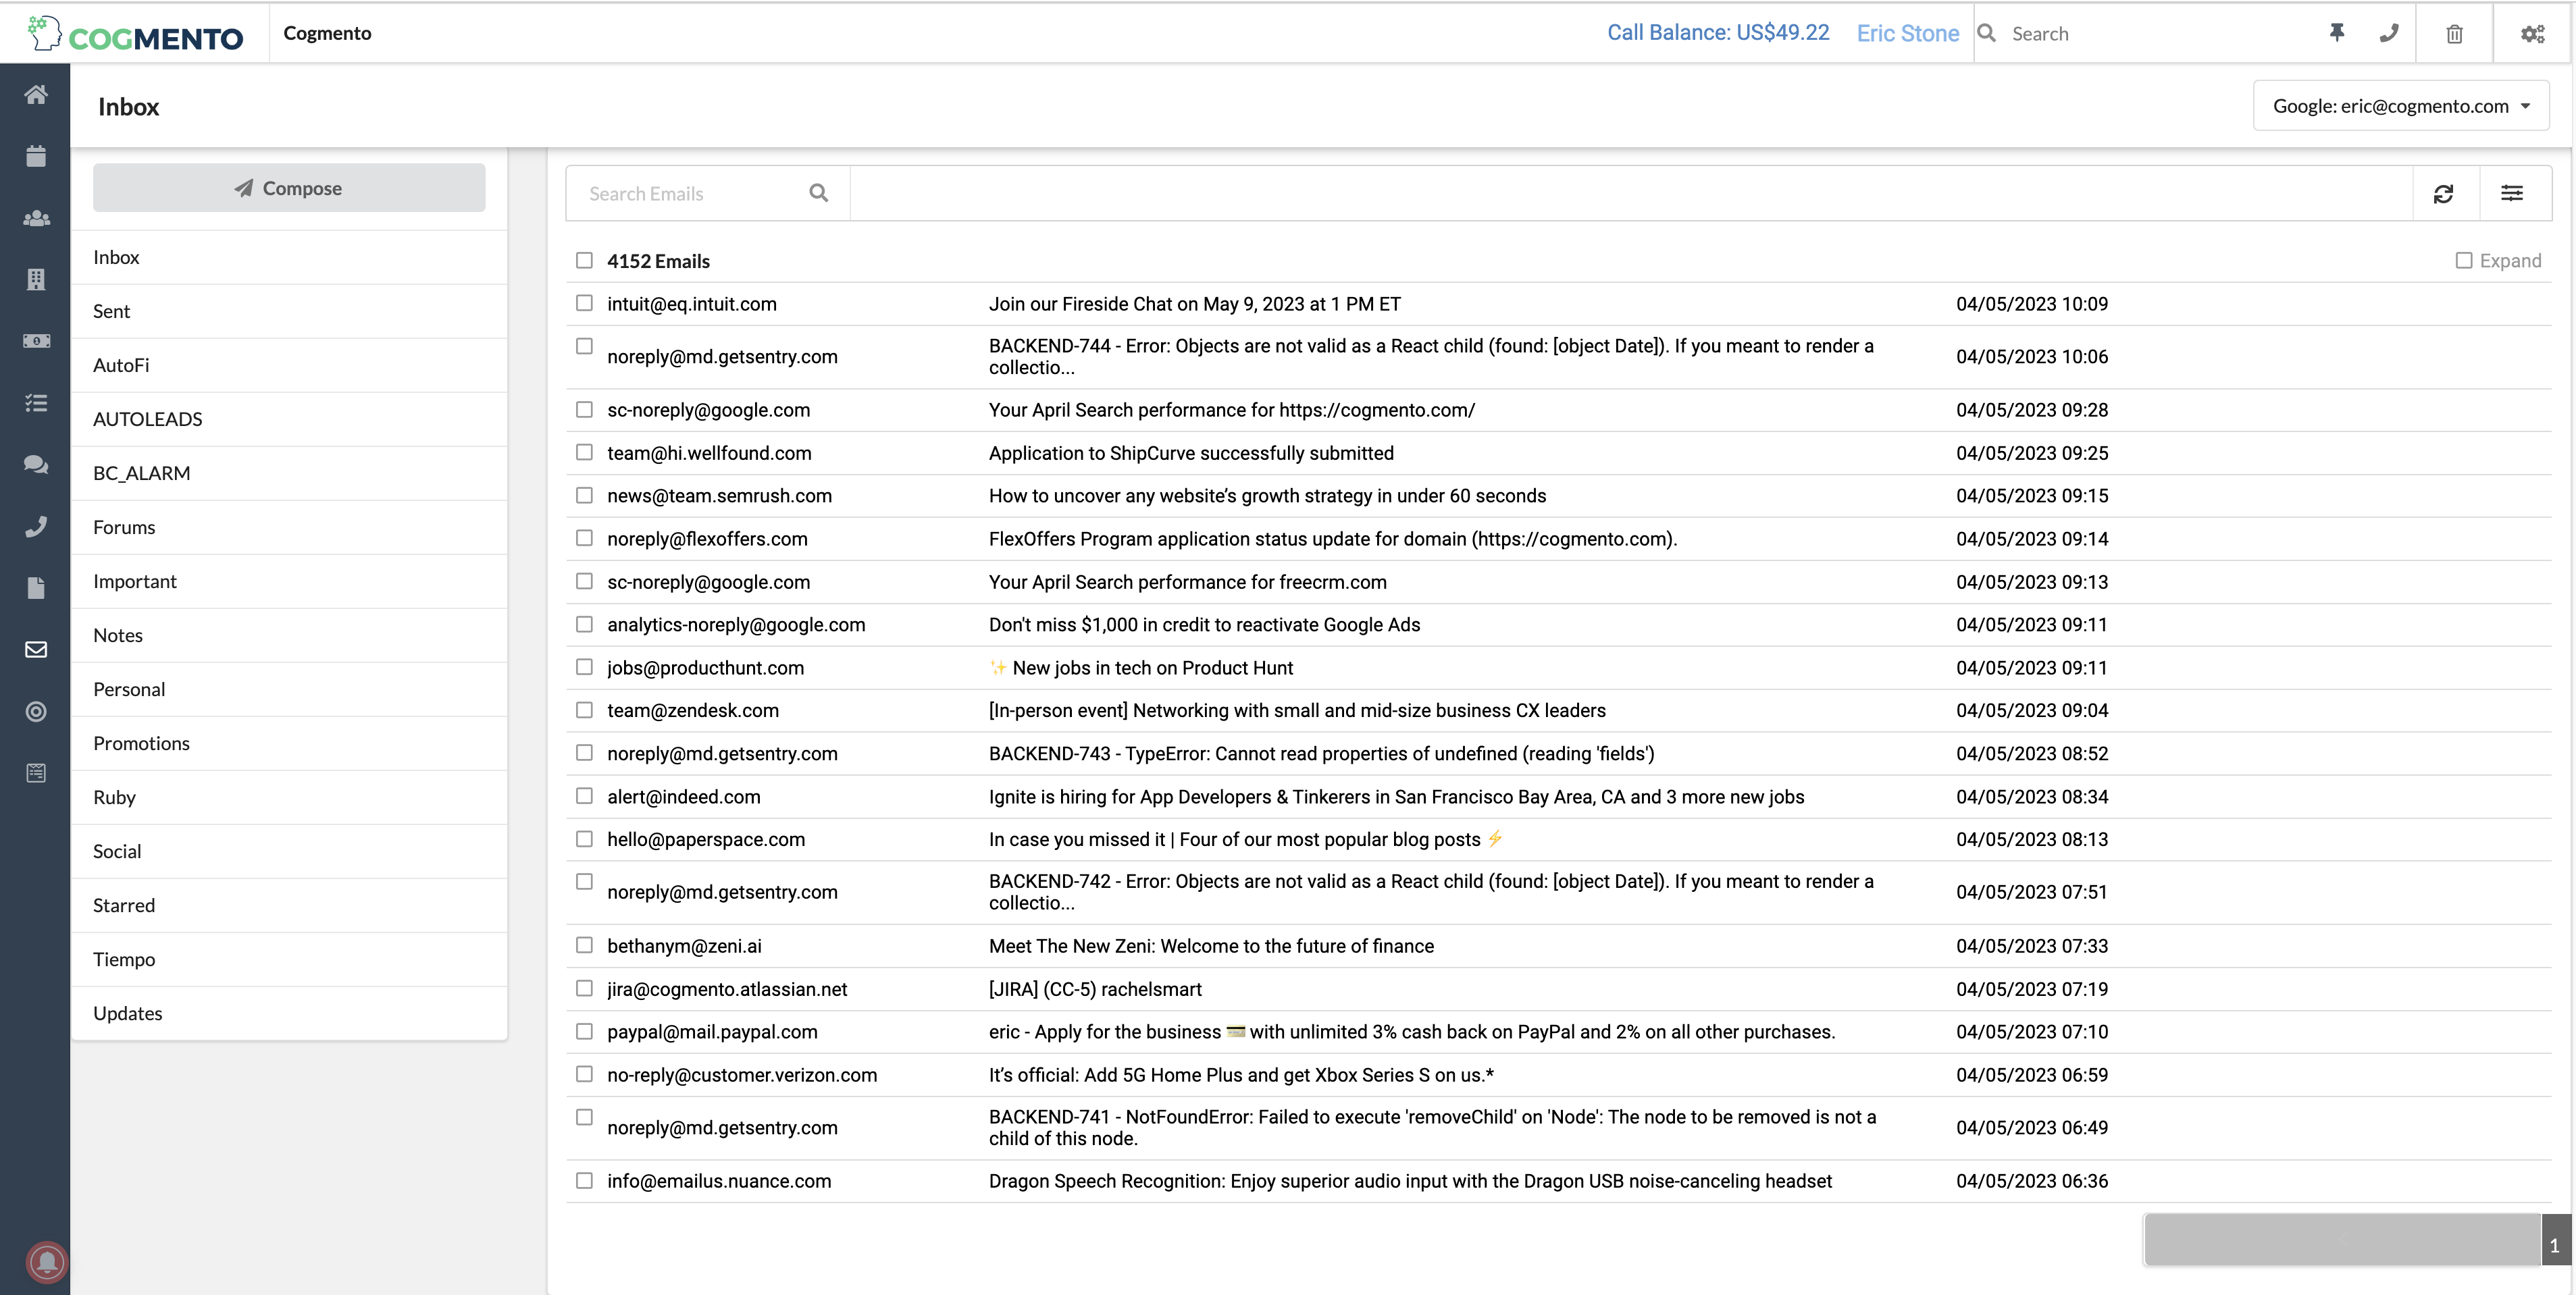Open the settings gears icon
The height and width of the screenshot is (1295, 2576).
pos(2532,34)
